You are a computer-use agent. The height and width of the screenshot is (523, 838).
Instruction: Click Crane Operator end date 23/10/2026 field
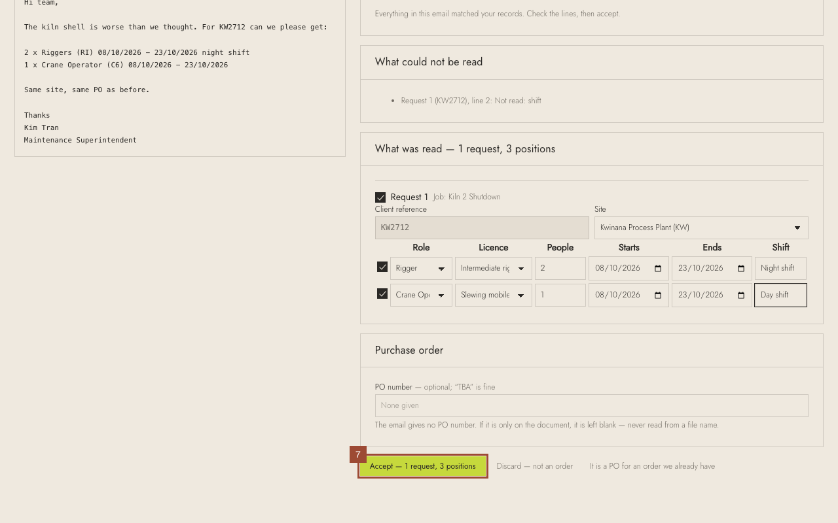coord(712,295)
